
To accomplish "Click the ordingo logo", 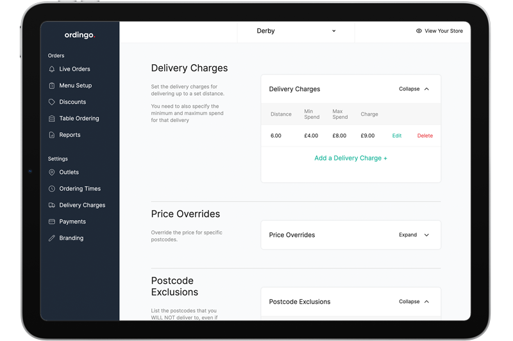I will (x=80, y=35).
